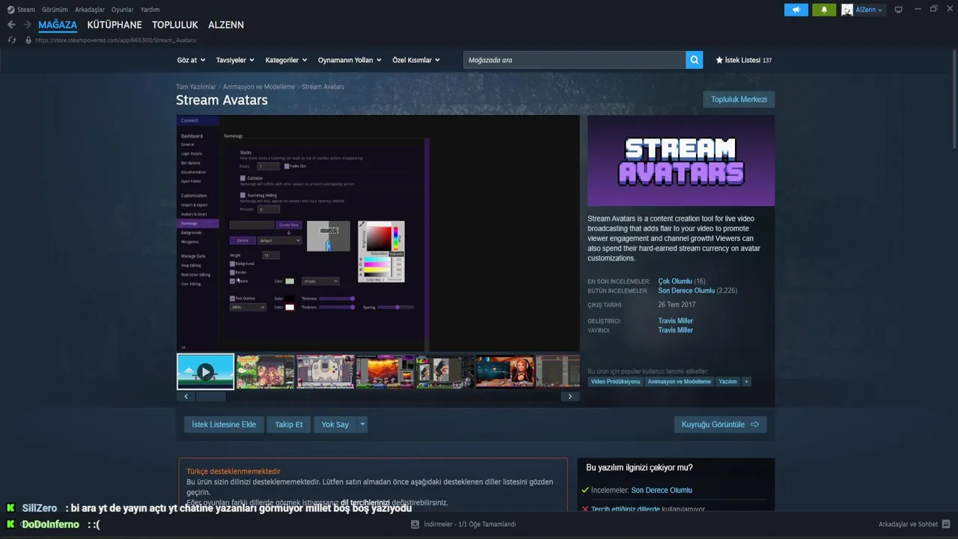The image size is (958, 539).
Task: Select the gamepad screenshot thumbnail
Action: pyautogui.click(x=325, y=371)
